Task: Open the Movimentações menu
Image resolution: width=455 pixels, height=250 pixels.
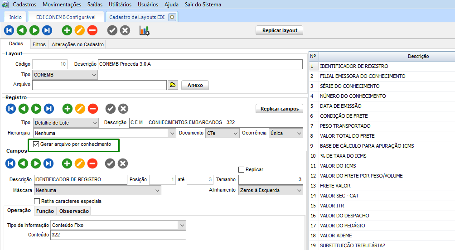Action: (x=62, y=5)
